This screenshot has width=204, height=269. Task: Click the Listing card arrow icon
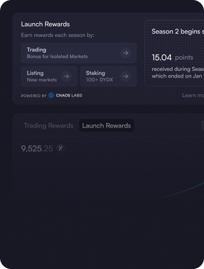(66, 76)
